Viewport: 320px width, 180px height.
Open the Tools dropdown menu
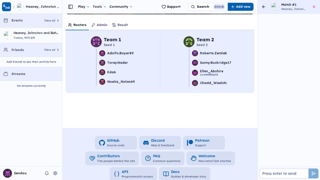pos(99,7)
